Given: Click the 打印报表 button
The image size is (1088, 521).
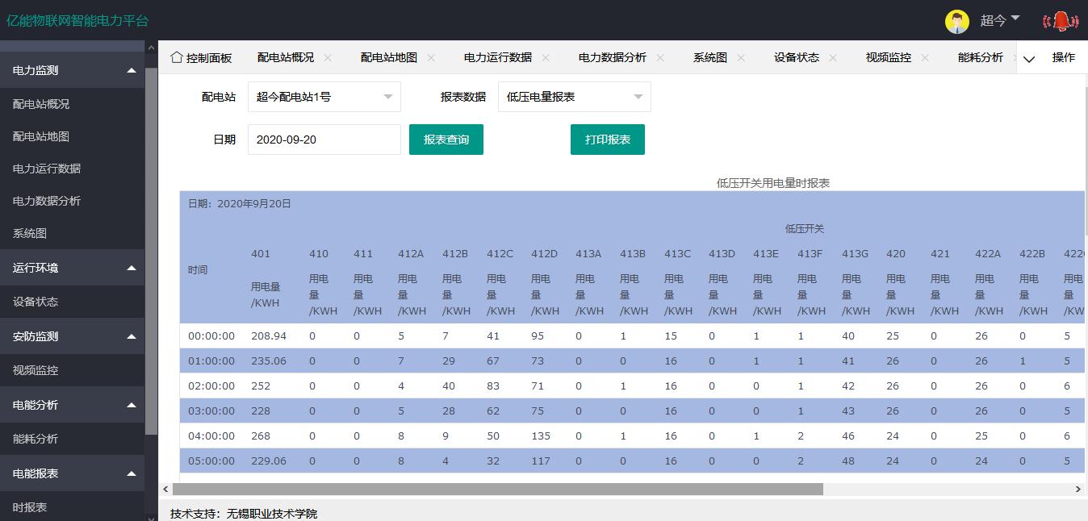Looking at the screenshot, I should 607,140.
